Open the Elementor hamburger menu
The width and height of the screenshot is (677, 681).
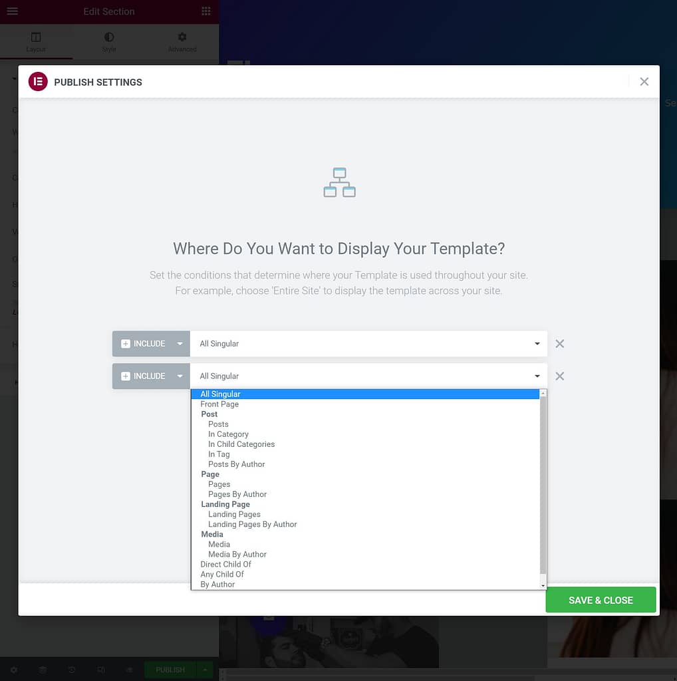click(12, 11)
